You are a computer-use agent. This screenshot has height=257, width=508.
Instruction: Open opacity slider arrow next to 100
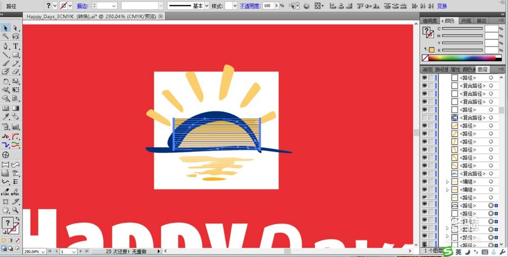(x=276, y=6)
